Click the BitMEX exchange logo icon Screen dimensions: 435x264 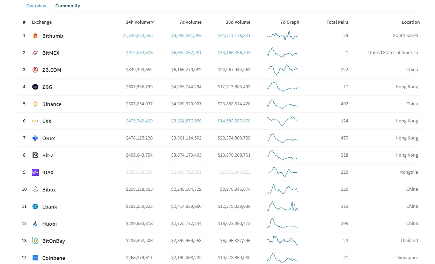[35, 53]
